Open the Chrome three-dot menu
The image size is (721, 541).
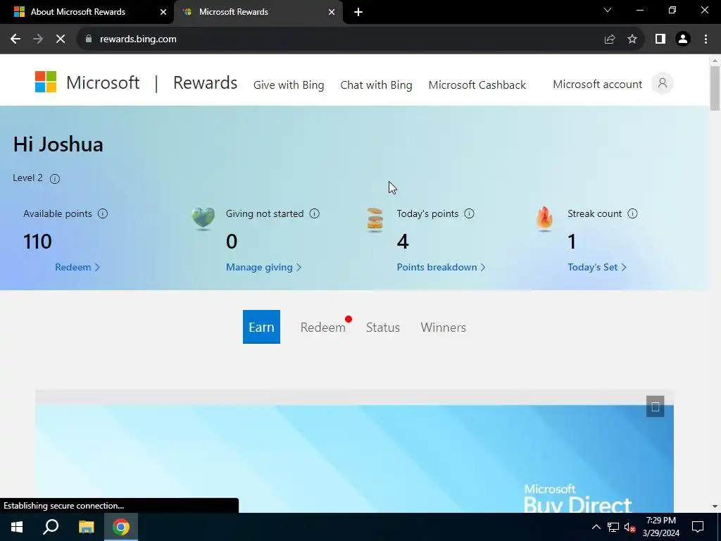[x=706, y=39]
